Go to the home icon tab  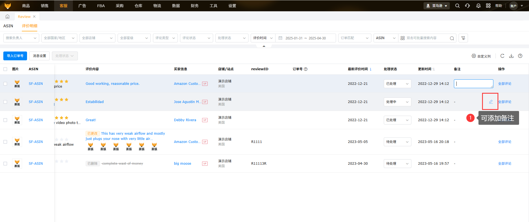(7, 17)
